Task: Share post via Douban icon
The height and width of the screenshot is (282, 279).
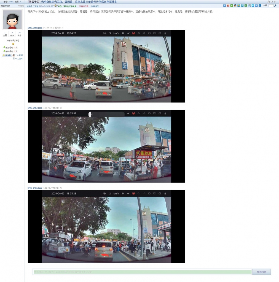Action: tap(246, 6)
